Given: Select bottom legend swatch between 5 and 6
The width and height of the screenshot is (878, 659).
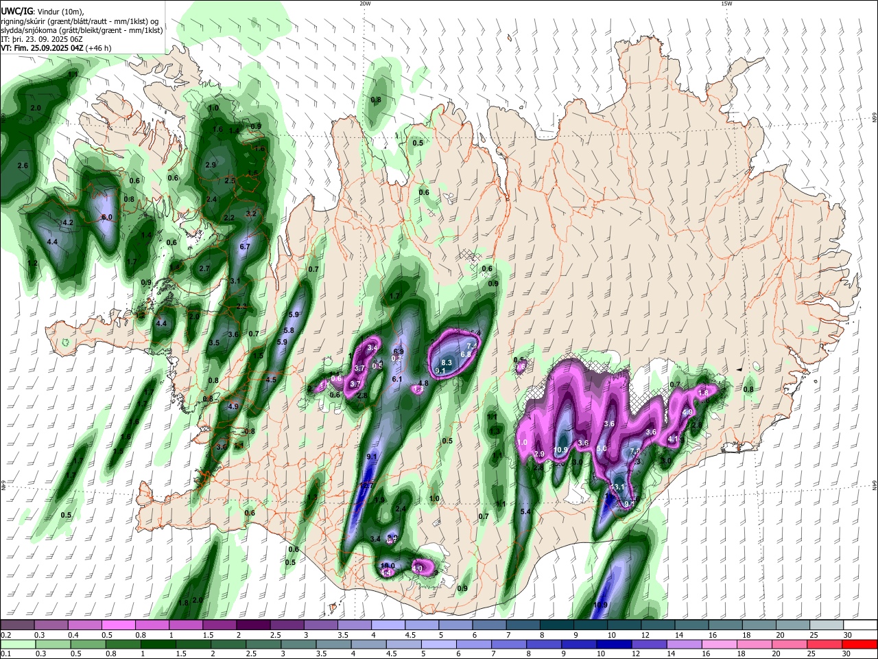Looking at the screenshot, I should coord(439,644).
